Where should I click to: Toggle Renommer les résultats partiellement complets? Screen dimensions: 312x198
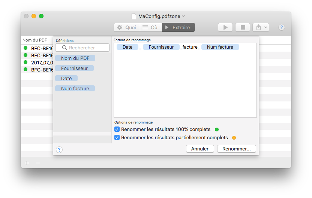tap(117, 137)
